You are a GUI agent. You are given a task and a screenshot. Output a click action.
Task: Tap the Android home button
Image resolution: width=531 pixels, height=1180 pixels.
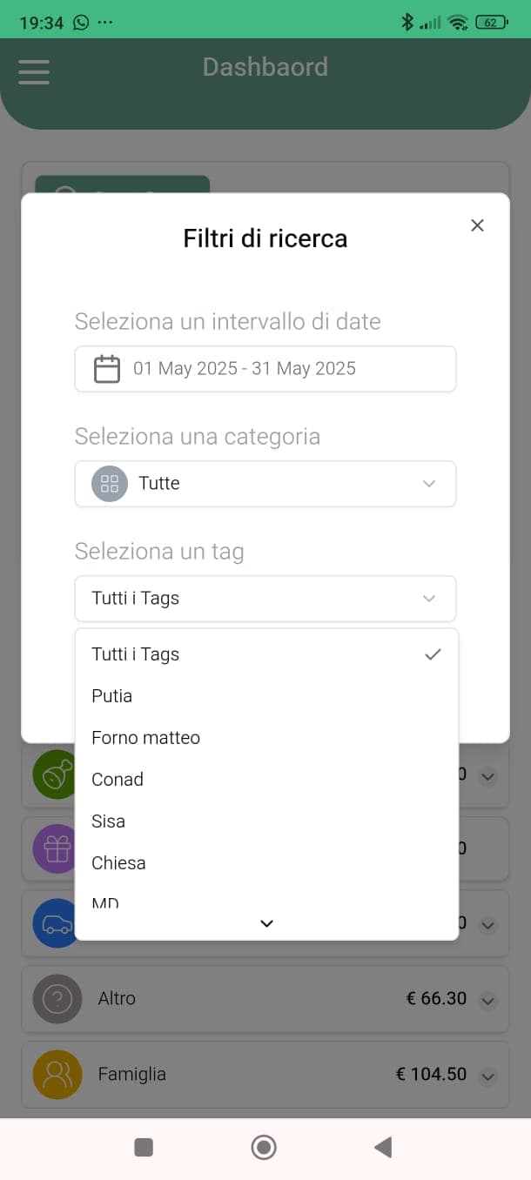pyautogui.click(x=264, y=1148)
